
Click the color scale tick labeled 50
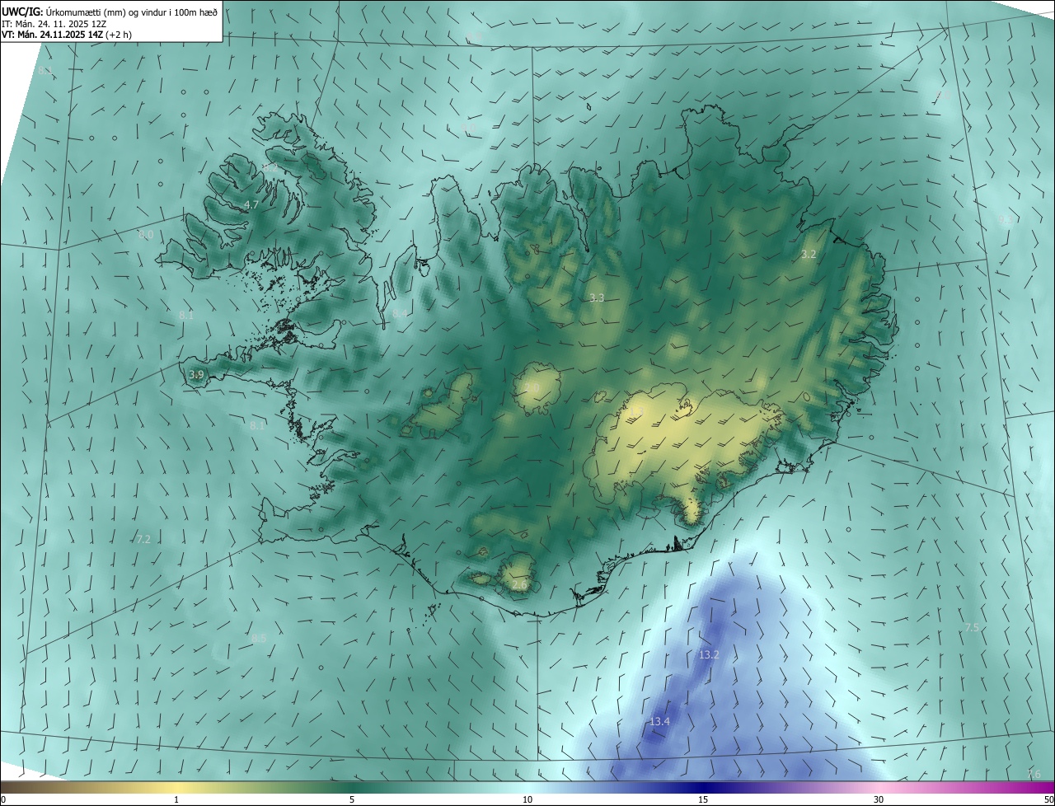click(x=1048, y=799)
